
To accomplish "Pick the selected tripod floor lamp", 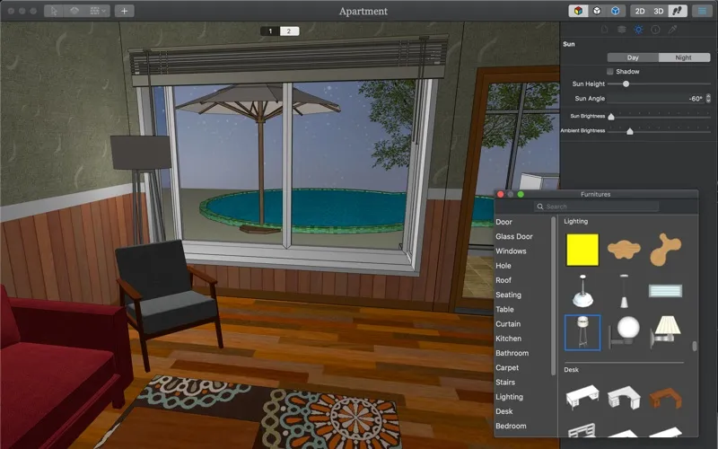I will (x=582, y=332).
